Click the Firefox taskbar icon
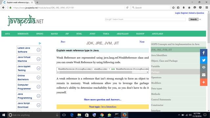 (124, 115)
